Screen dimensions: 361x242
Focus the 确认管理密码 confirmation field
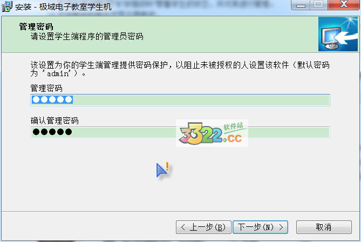180,132
